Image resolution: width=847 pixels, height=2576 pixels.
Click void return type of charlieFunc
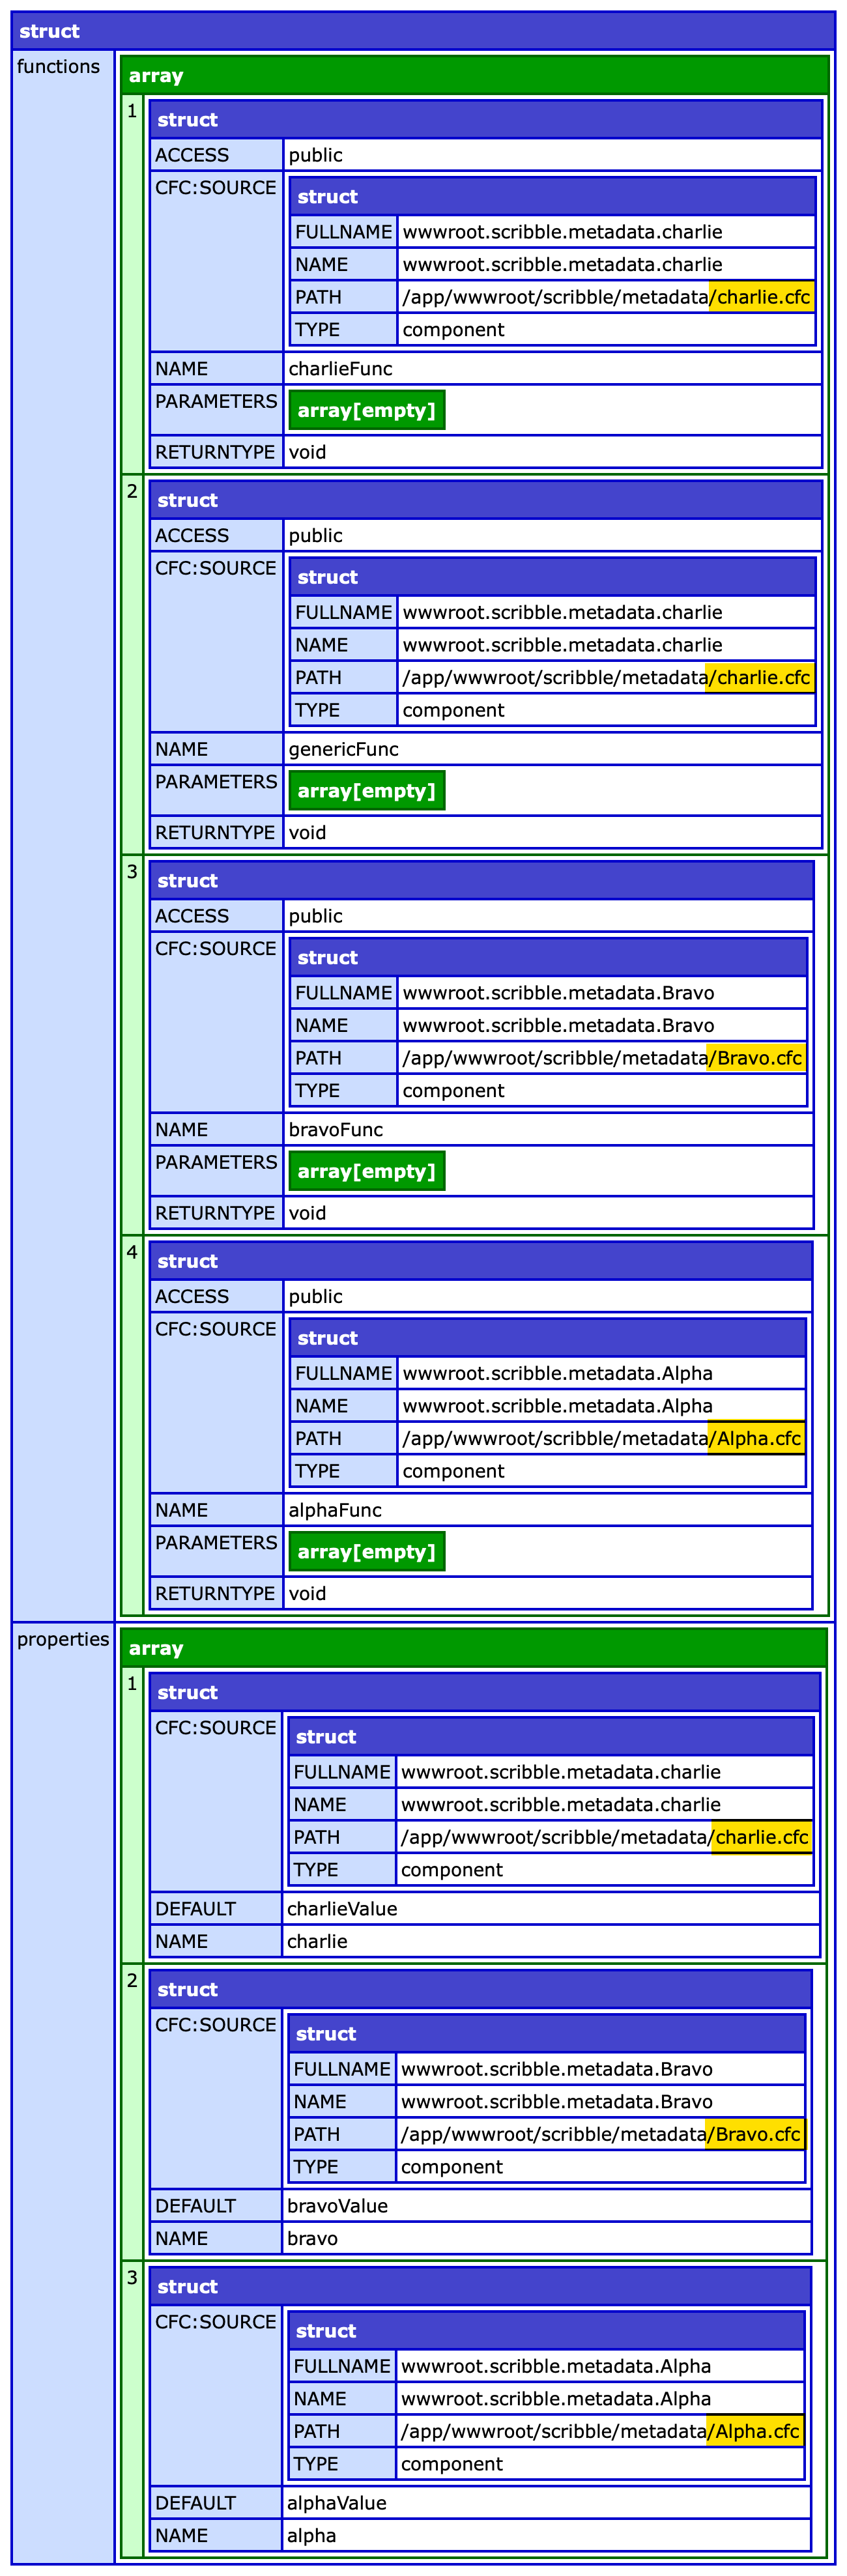pos(308,452)
